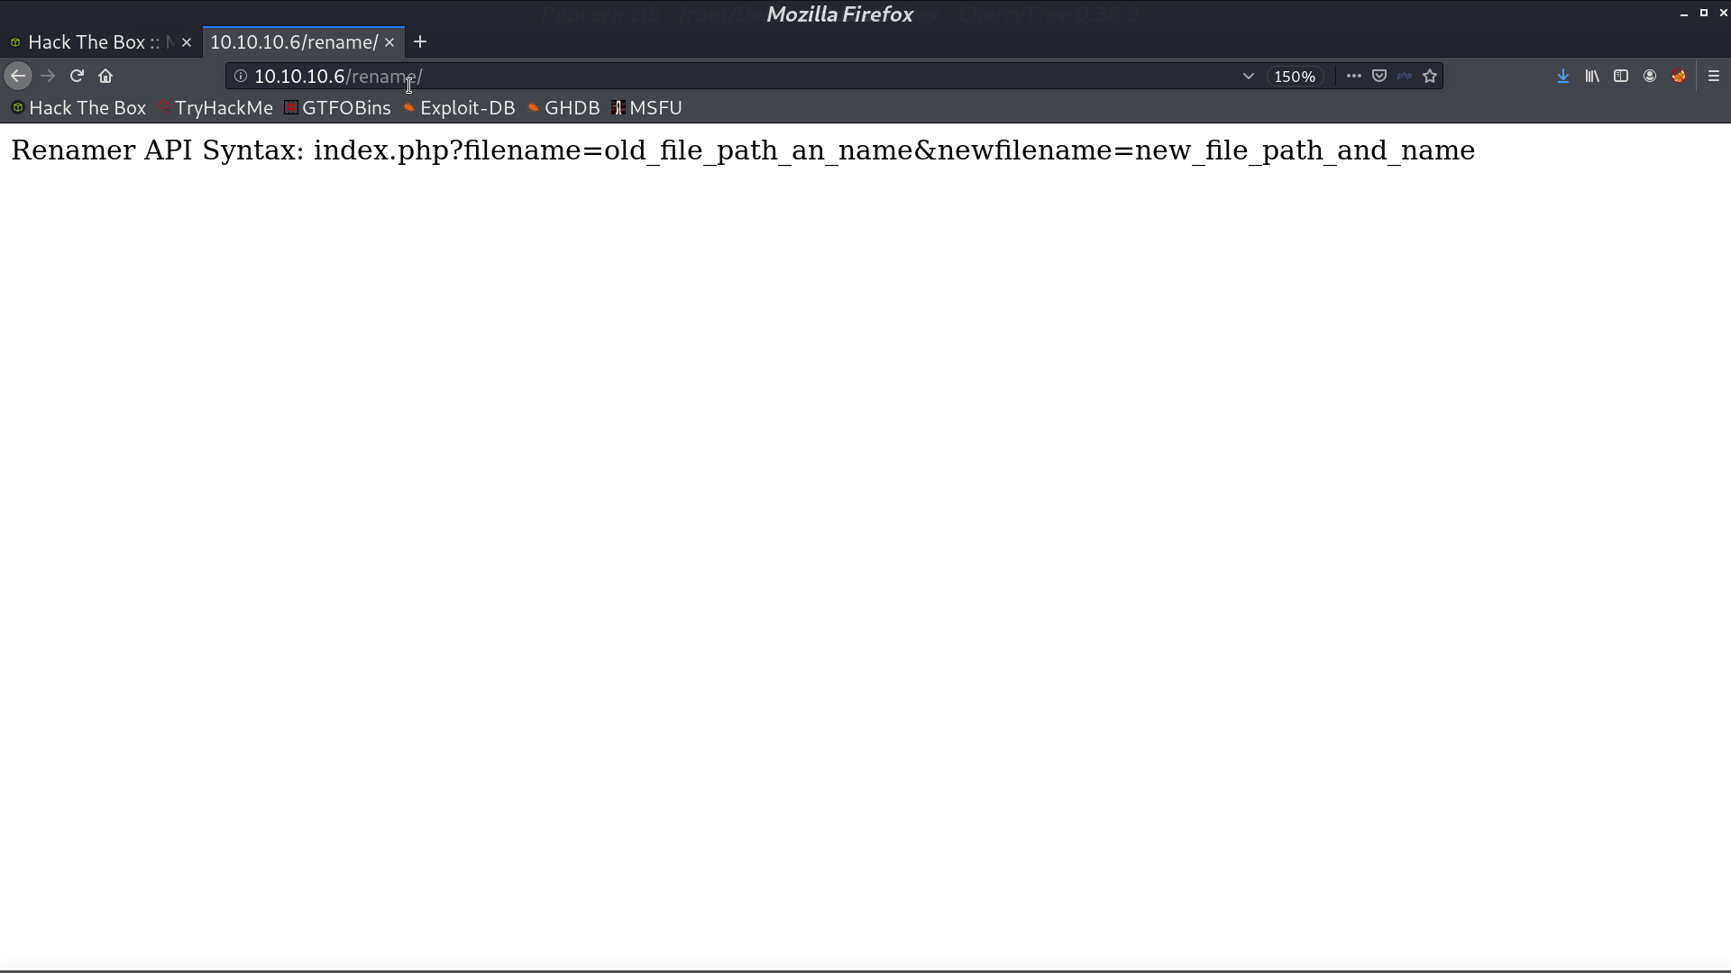Close the 10.10.10.6/rename/ tab

pos(389,42)
